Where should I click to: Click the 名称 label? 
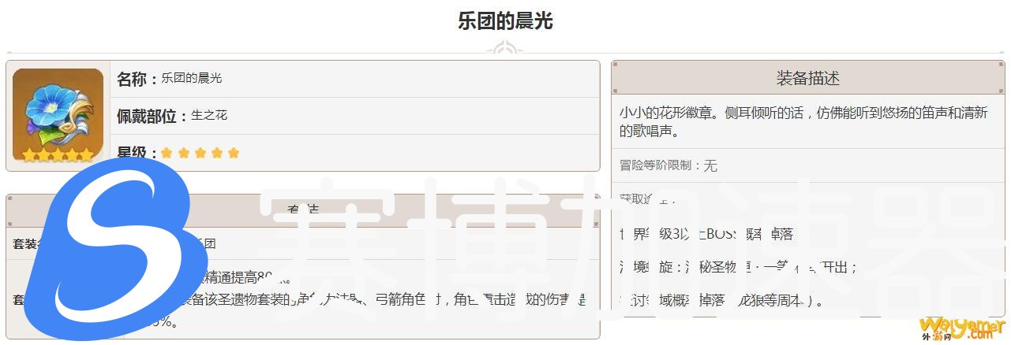point(137,79)
